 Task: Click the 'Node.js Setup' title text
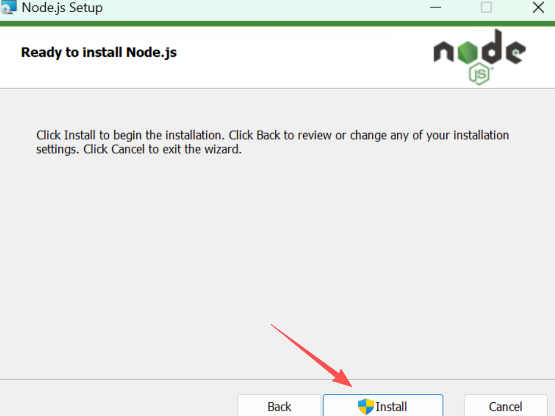pos(62,7)
